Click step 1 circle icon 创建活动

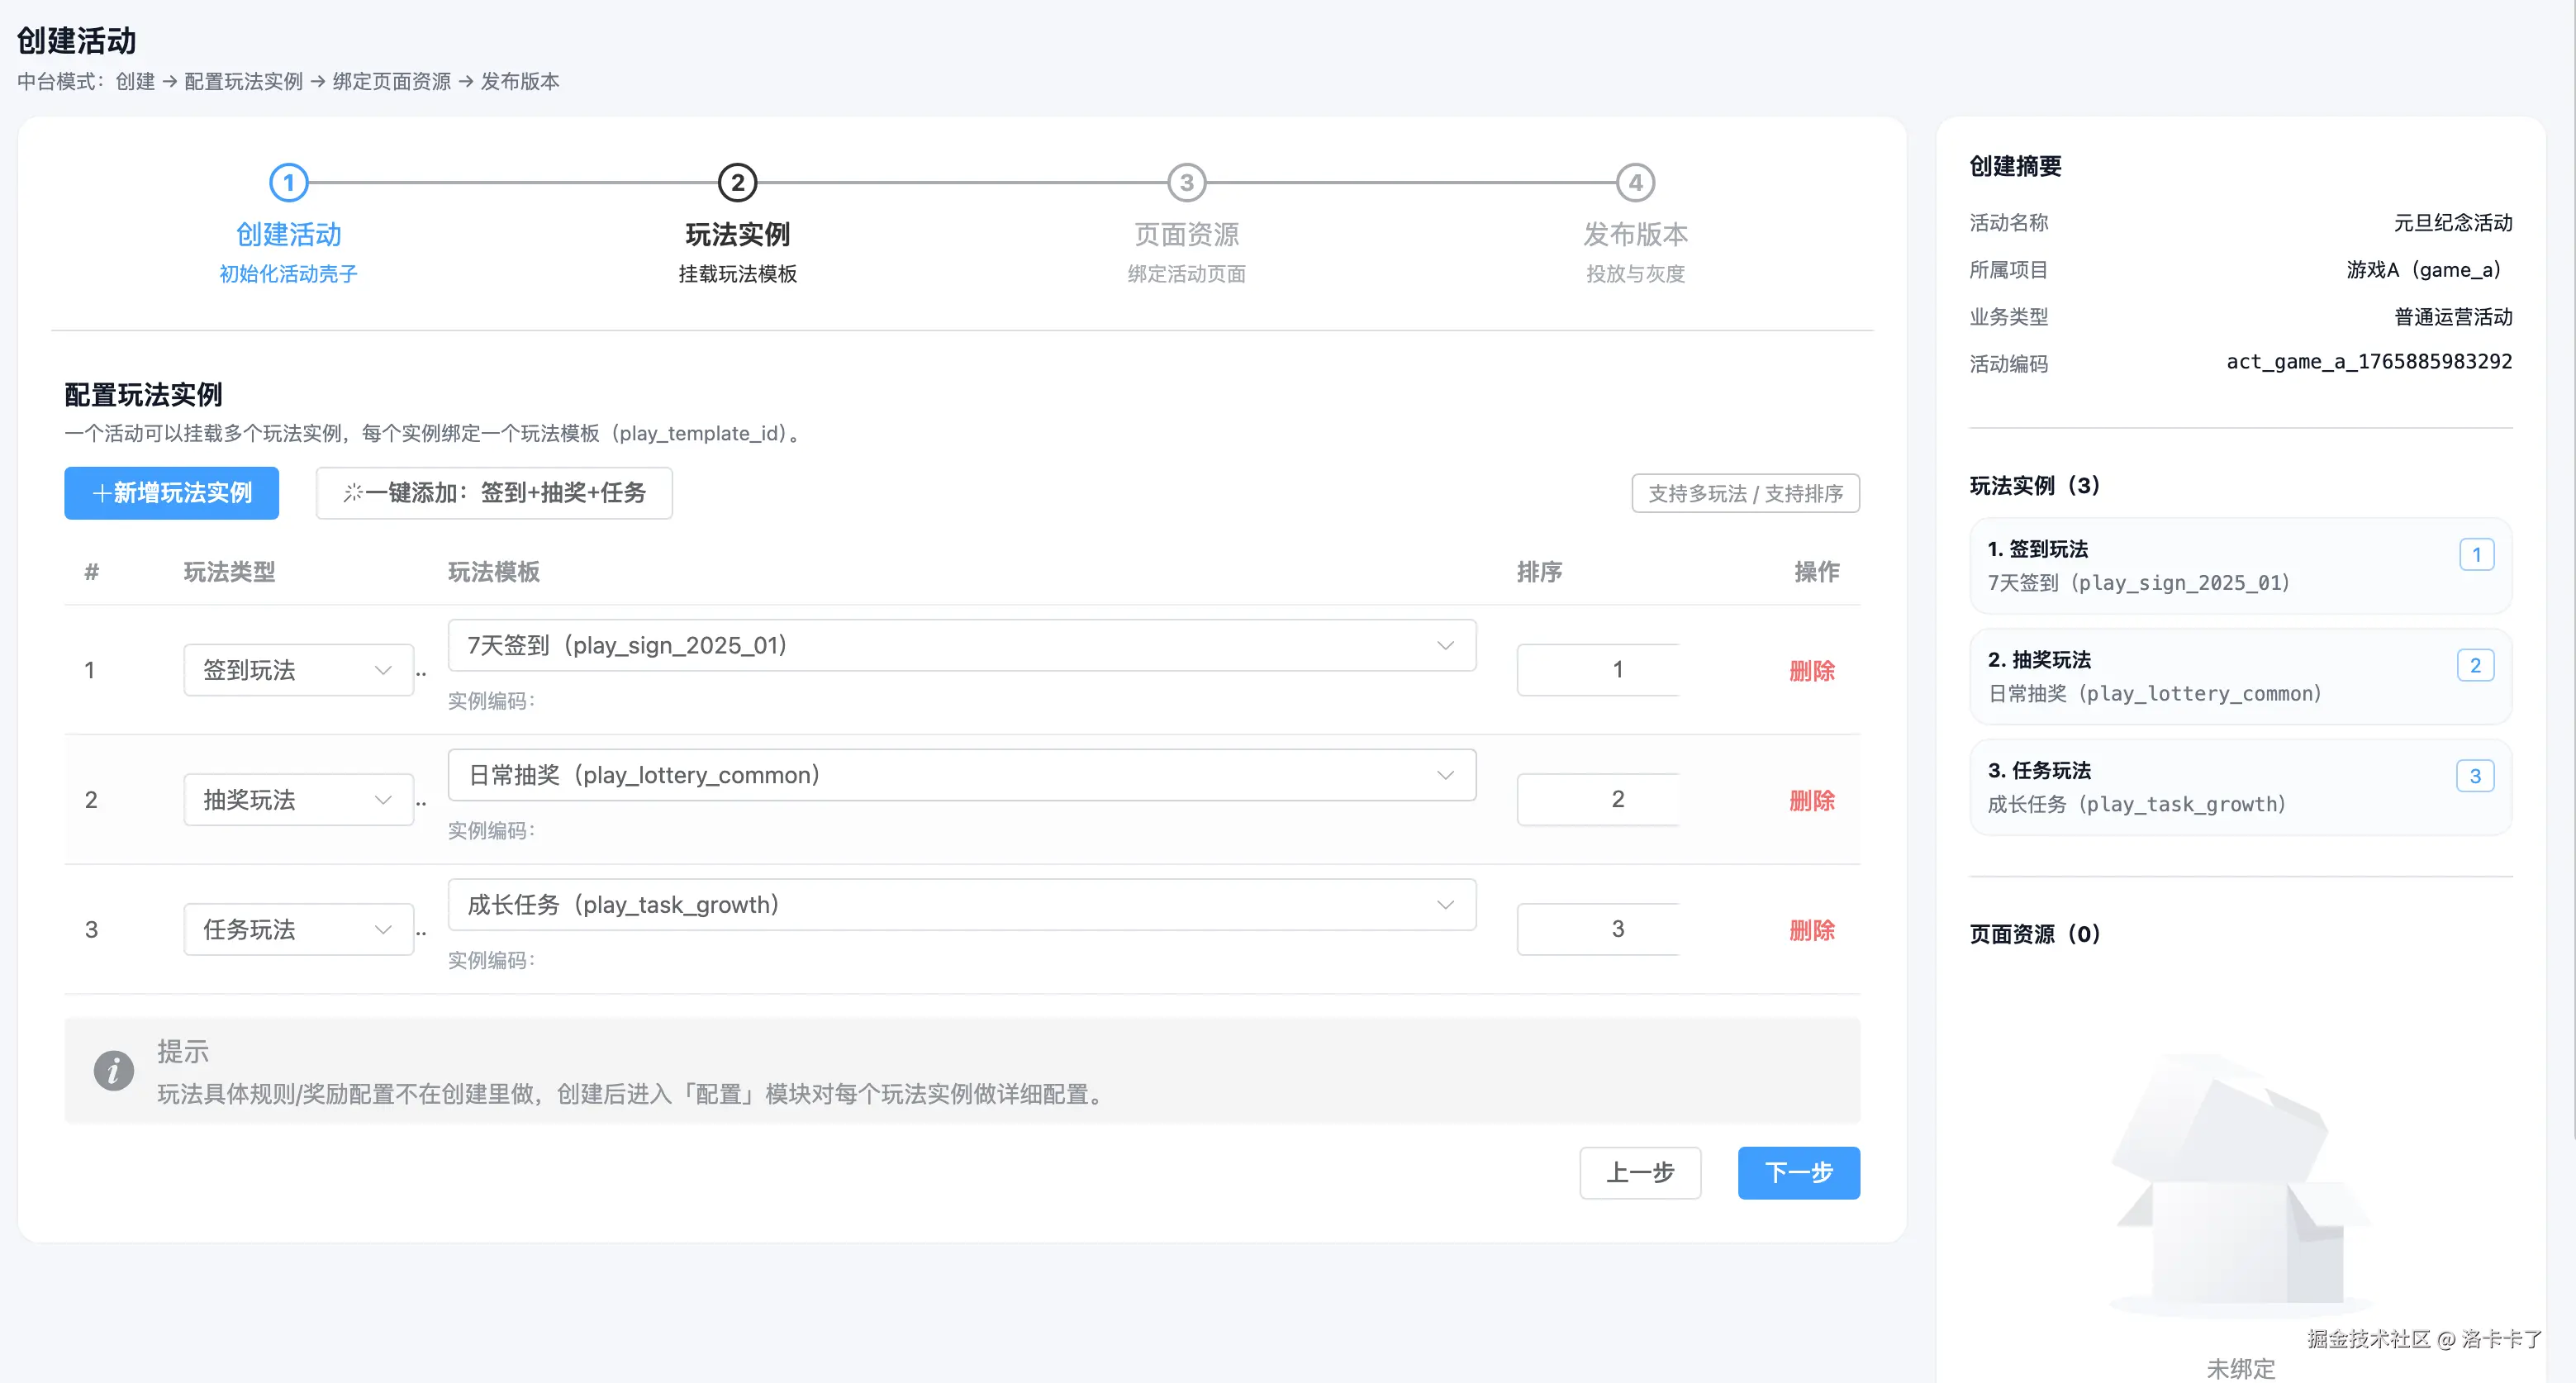[x=288, y=183]
